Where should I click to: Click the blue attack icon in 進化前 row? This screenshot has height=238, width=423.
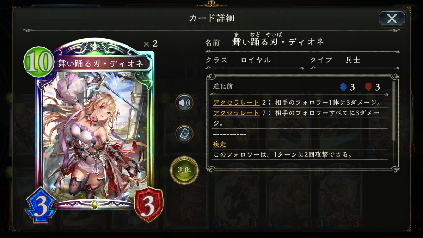(343, 87)
